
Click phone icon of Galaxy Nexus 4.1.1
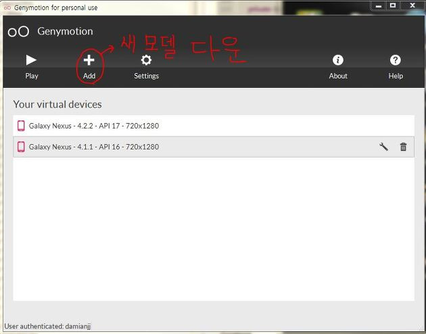pos(21,147)
